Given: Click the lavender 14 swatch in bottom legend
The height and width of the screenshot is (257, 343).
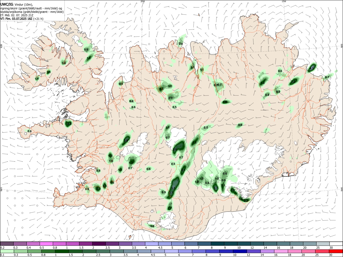Looking at the screenshot, I should [267, 251].
